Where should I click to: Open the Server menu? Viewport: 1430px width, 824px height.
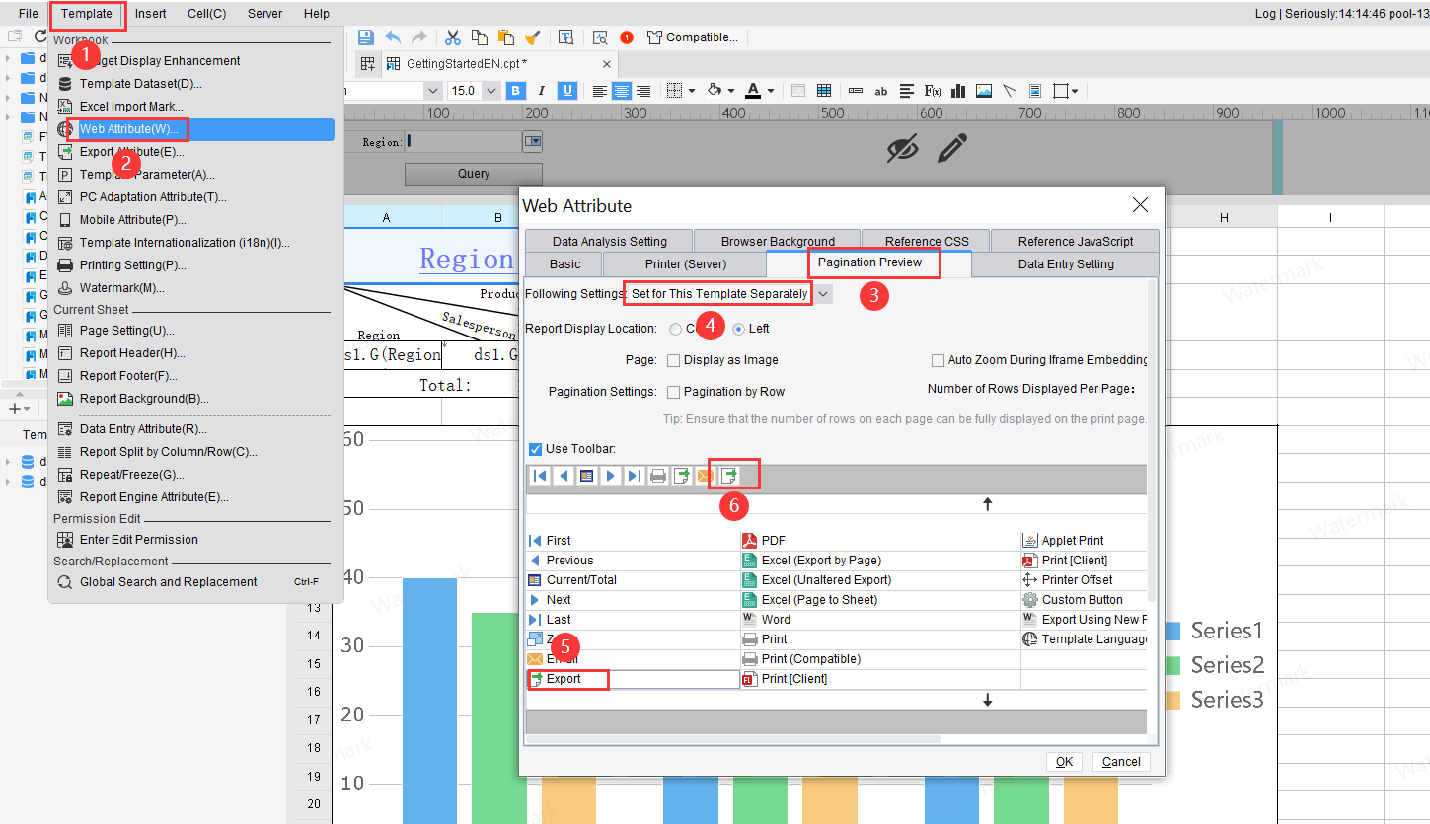tap(264, 13)
